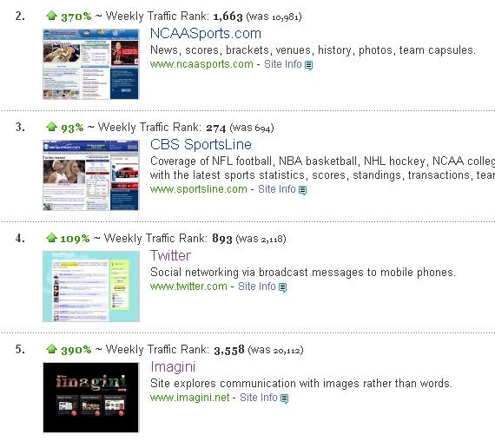
Task: Visit the www.ncaasports.com URL link
Action: click(x=201, y=64)
